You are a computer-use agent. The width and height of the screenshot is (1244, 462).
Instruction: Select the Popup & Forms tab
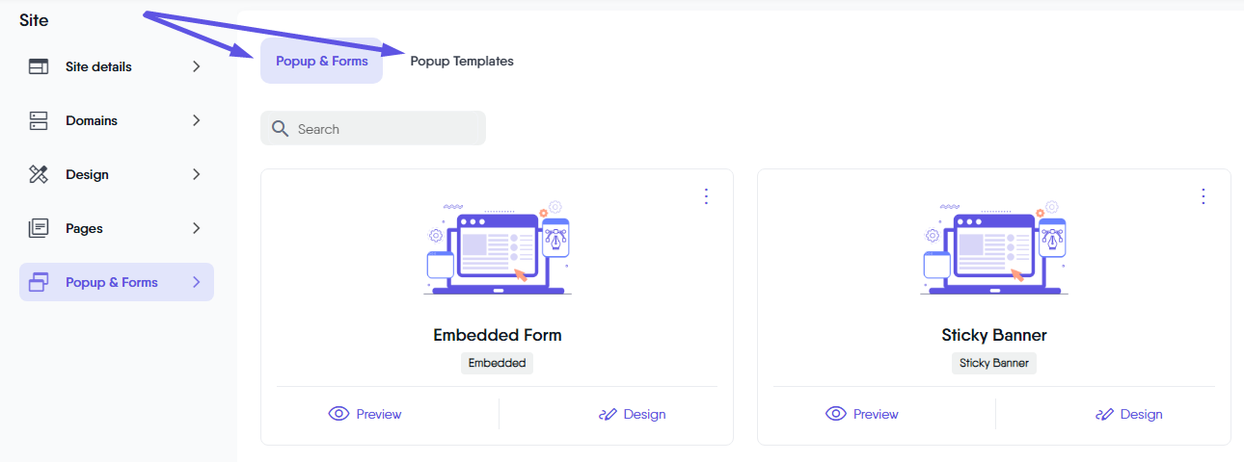click(x=322, y=62)
